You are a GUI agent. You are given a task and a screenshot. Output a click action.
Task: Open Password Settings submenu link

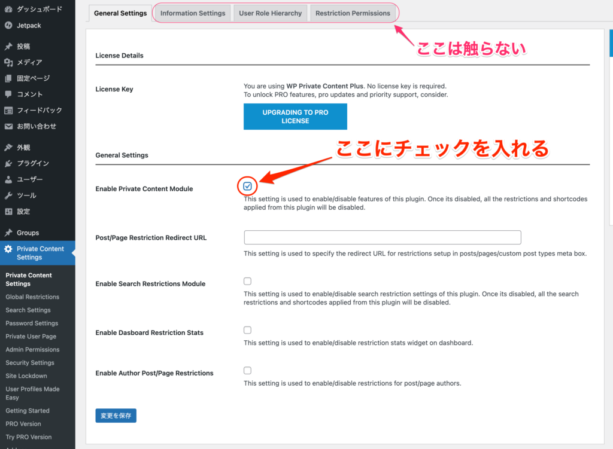point(32,323)
